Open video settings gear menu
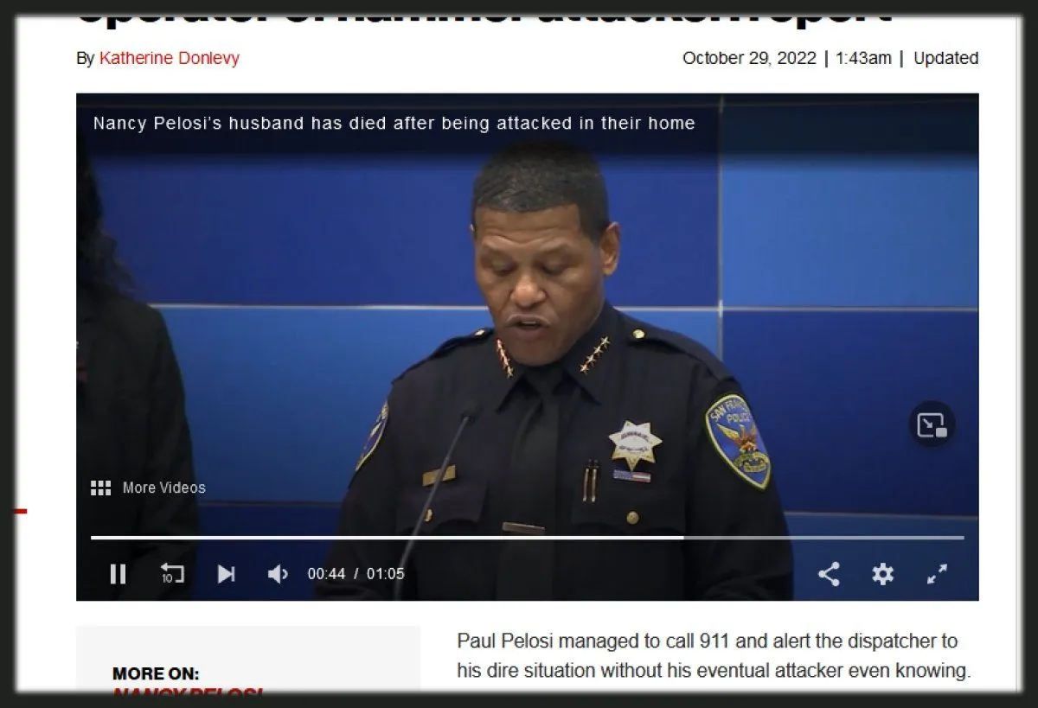Viewport: 1038px width, 708px height. pos(882,574)
